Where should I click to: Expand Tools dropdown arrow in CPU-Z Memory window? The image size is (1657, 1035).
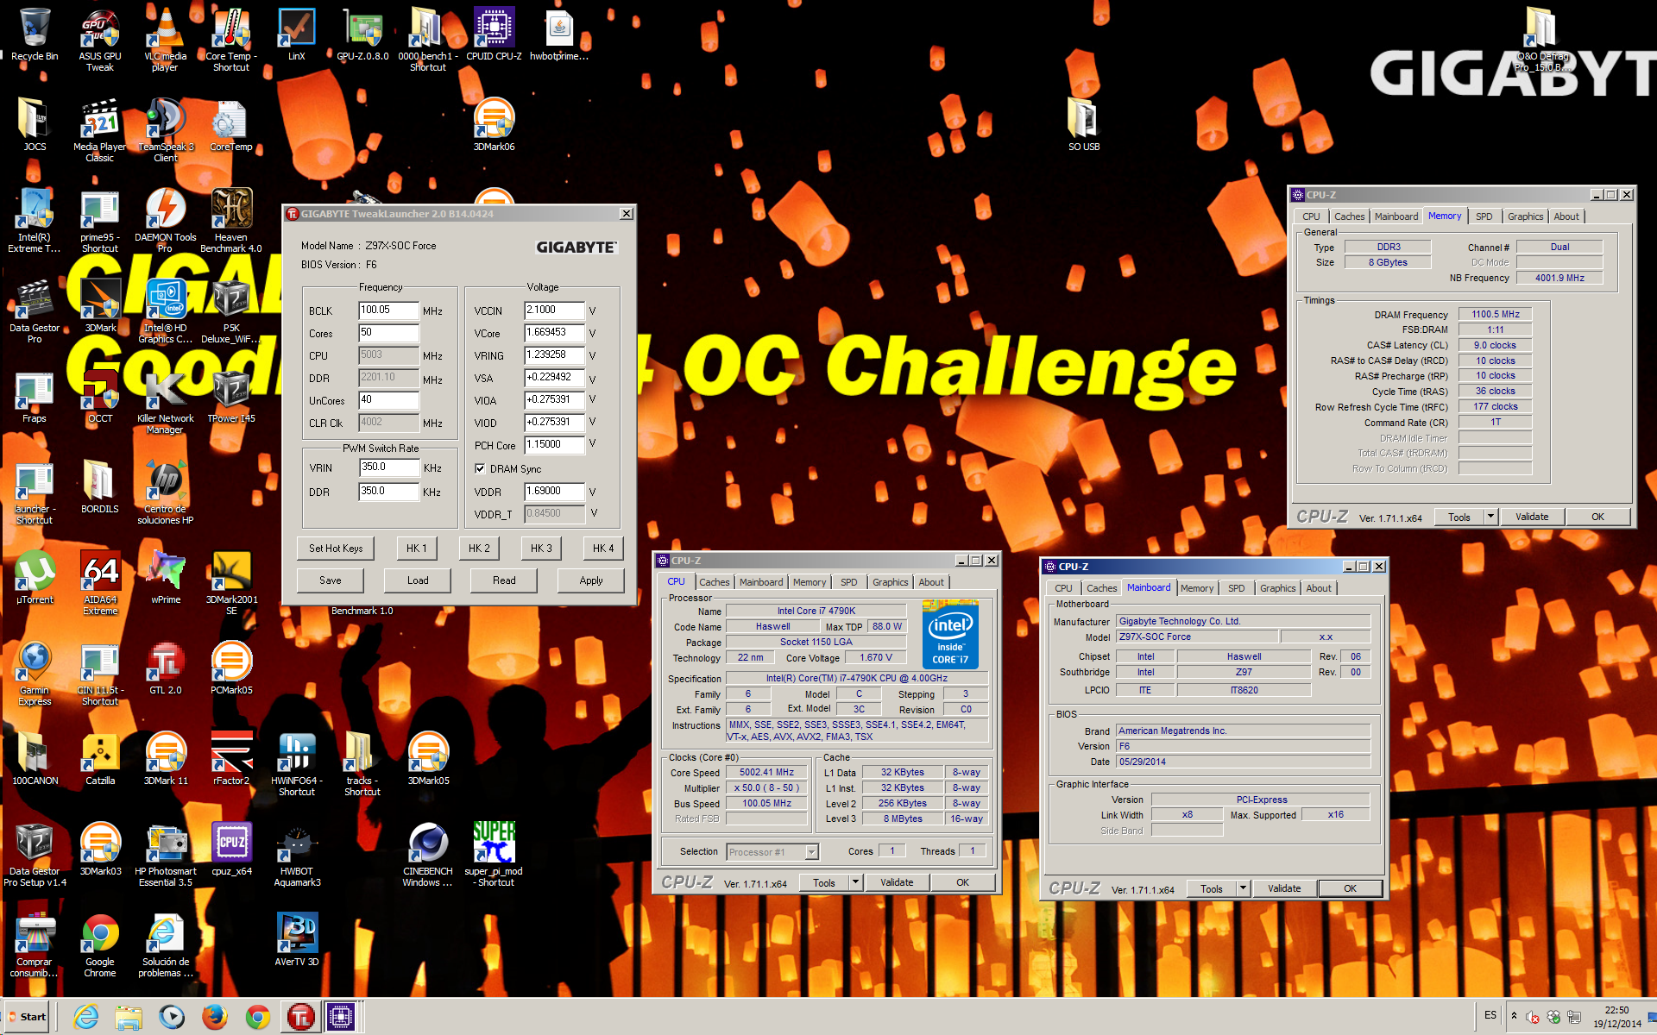[1490, 517]
